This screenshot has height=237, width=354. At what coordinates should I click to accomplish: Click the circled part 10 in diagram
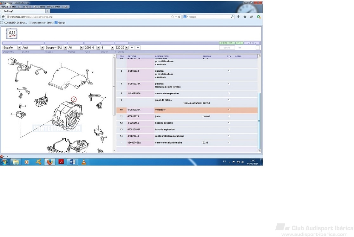pyautogui.click(x=74, y=99)
